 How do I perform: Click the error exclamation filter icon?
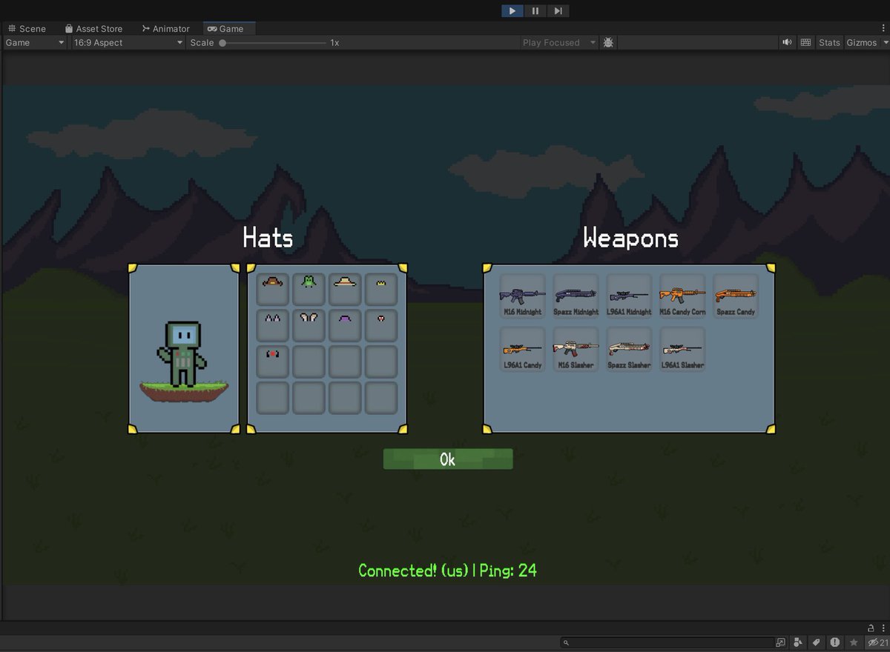click(x=835, y=642)
